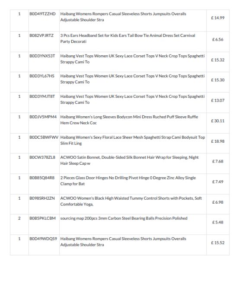Click product code B0D49TZZHD
This screenshot has height=281, width=236.
pos(42,14)
